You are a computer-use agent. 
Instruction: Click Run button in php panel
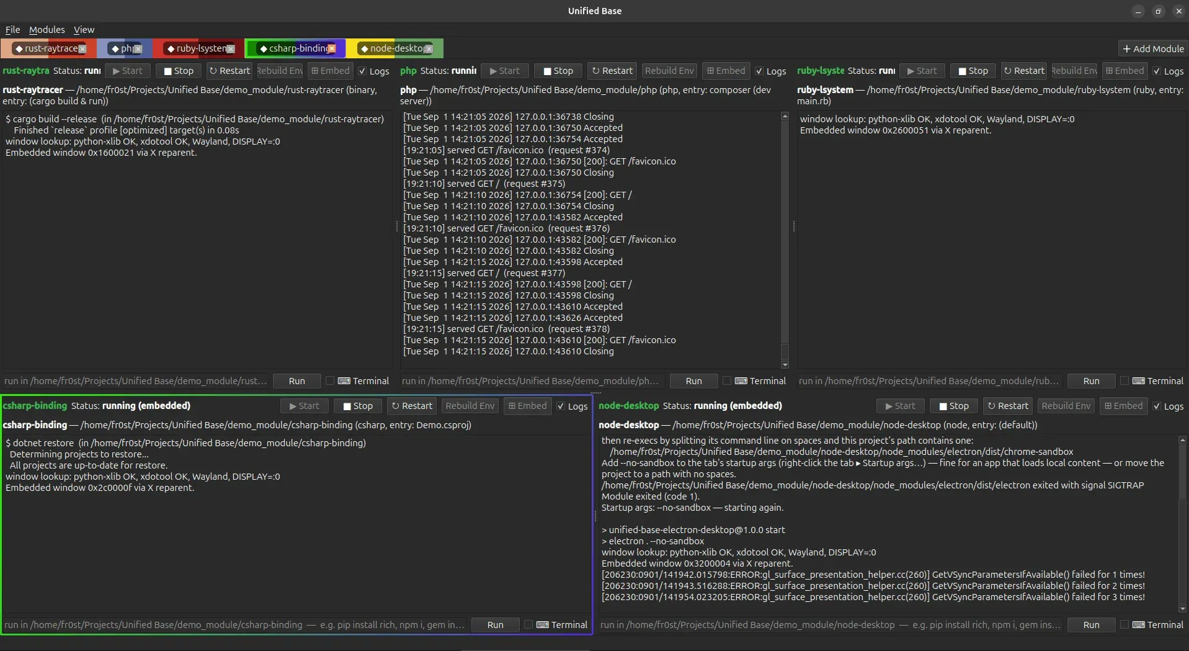[694, 381]
